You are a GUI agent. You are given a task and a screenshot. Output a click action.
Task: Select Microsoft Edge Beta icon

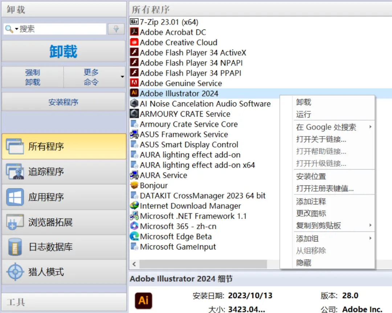pos(134,236)
